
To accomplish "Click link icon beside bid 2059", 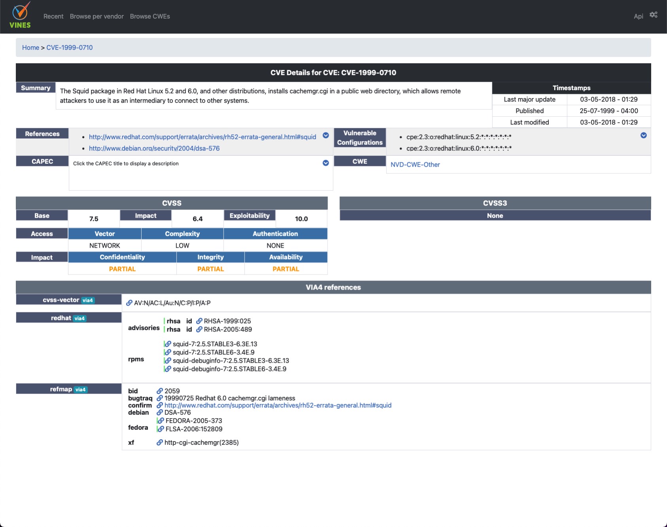I will coord(160,391).
